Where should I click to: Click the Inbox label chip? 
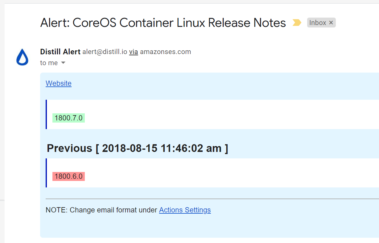(x=318, y=23)
